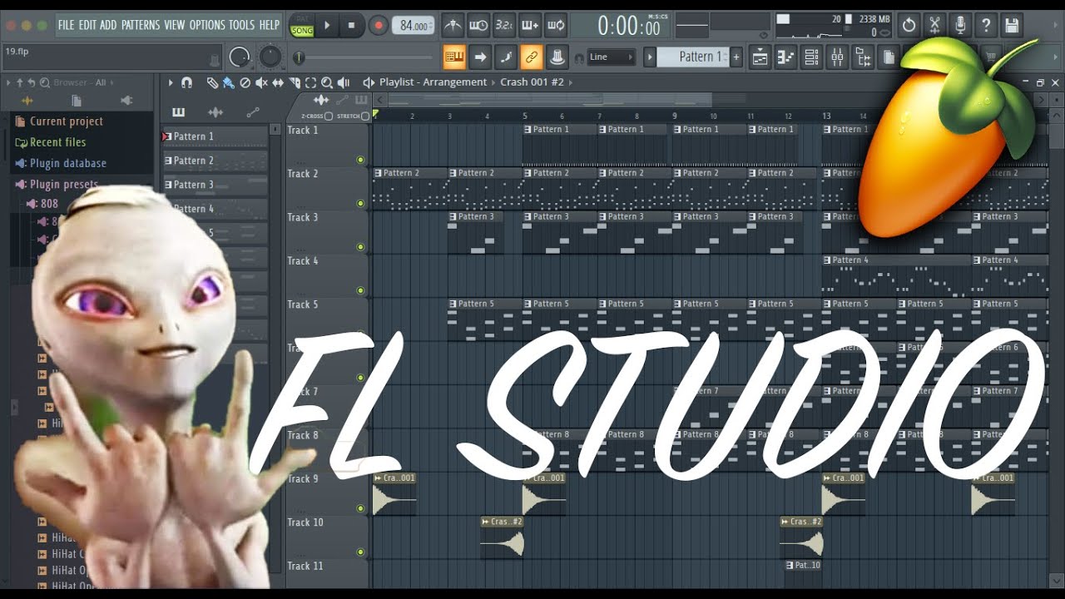
Task: Select the Draw pencil tool in playlist
Action: click(x=212, y=82)
